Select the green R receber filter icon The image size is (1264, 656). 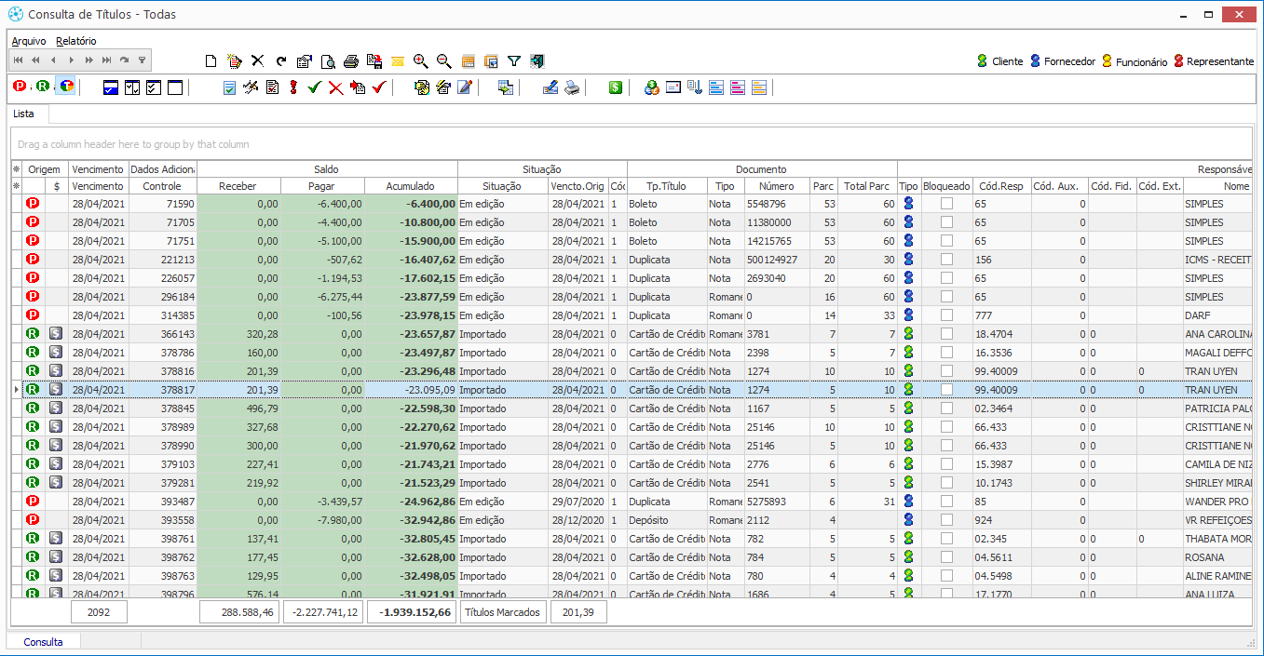click(43, 87)
